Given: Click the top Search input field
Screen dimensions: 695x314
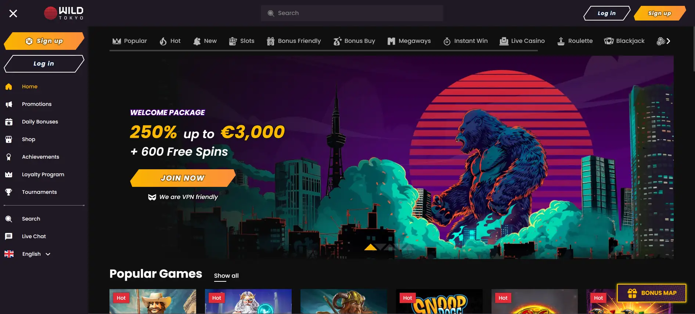Looking at the screenshot, I should tap(352, 13).
